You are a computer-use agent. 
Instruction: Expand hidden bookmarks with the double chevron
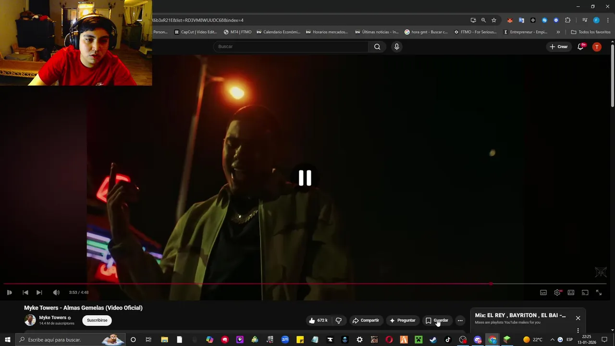tap(558, 32)
